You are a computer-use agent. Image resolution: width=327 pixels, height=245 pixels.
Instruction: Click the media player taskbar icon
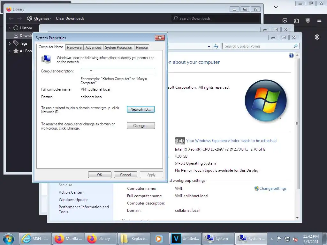click(x=159, y=239)
